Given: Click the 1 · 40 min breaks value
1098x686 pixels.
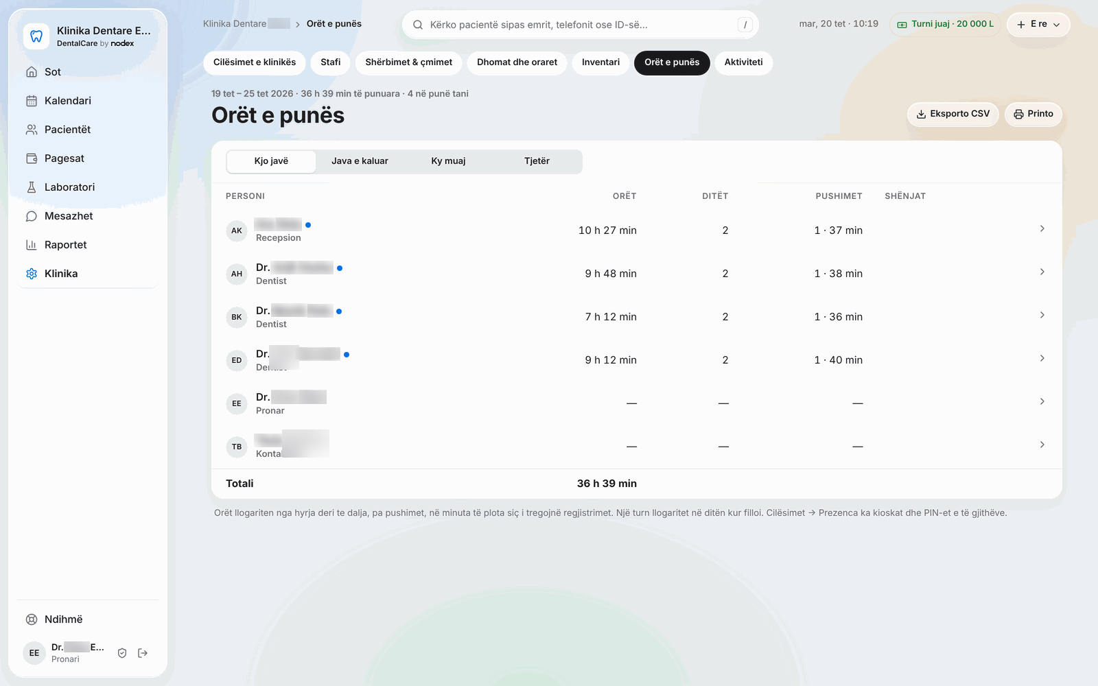Looking at the screenshot, I should 838,360.
